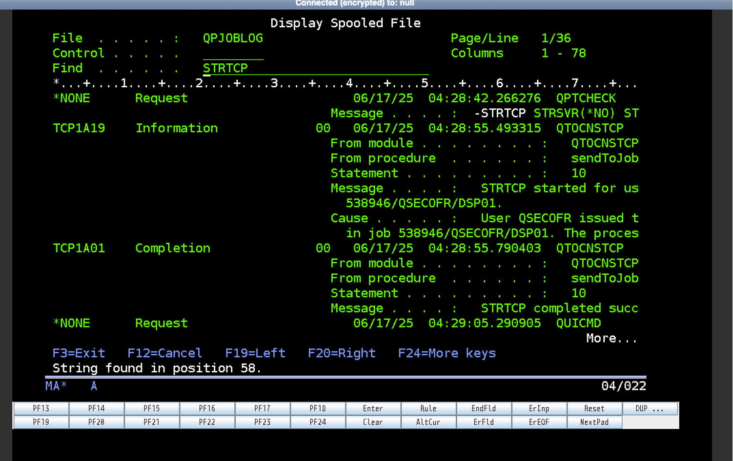The image size is (733, 461).
Task: Click the column ruler line
Action: tap(346, 83)
